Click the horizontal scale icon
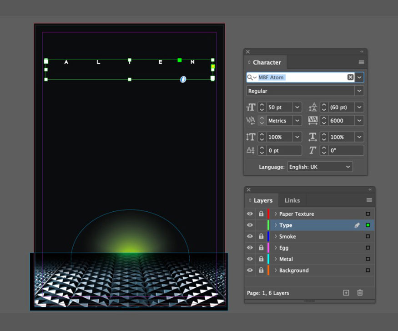Viewport: 398px width, 331px height. pyautogui.click(x=313, y=137)
